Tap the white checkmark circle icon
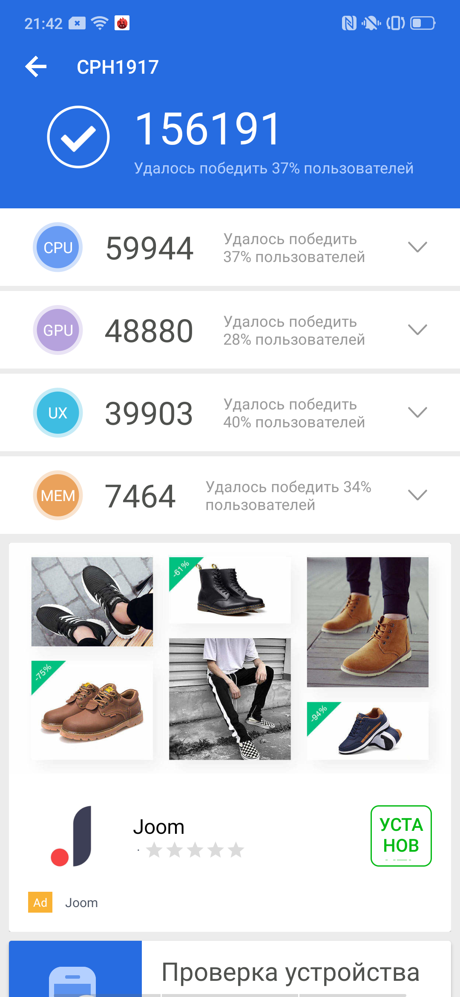This screenshot has height=997, width=460. coord(78,137)
